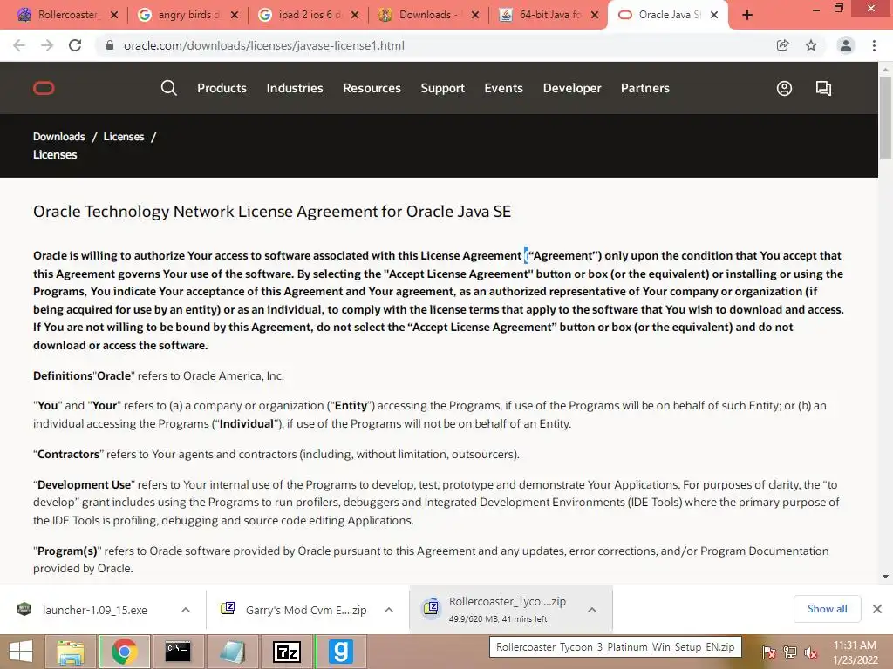Click the Action Center flag tray icon
Screen dimensions: 893x669
(768, 652)
